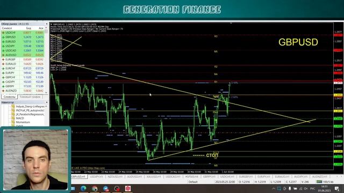Viewport: 344px width, 193px height.
Task: Open GBPUSD,H1 chart tab
Action: [x=79, y=176]
